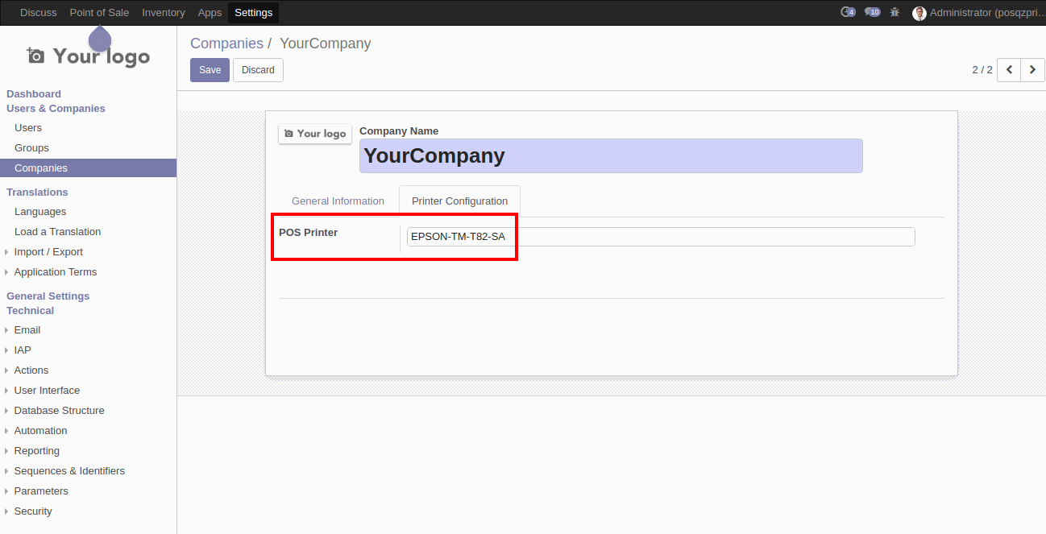The width and height of the screenshot is (1046, 534).
Task: Expand the Application Terms submenu
Action: coord(55,272)
